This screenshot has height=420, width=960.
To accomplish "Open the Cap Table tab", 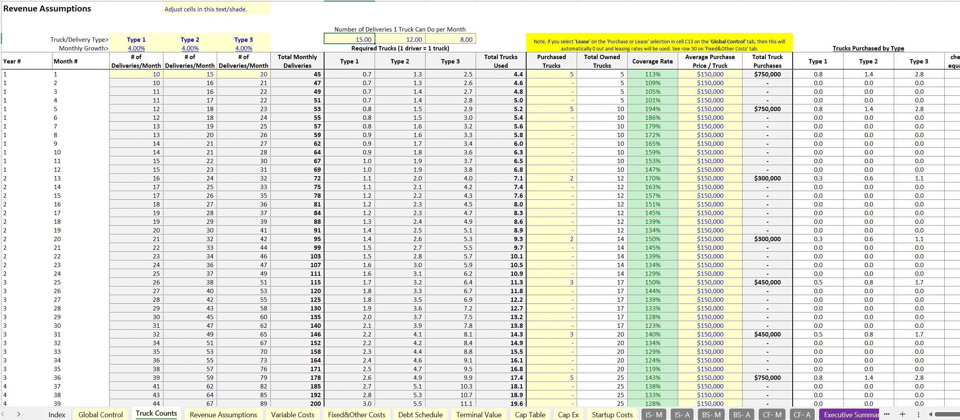I will coord(530,414).
